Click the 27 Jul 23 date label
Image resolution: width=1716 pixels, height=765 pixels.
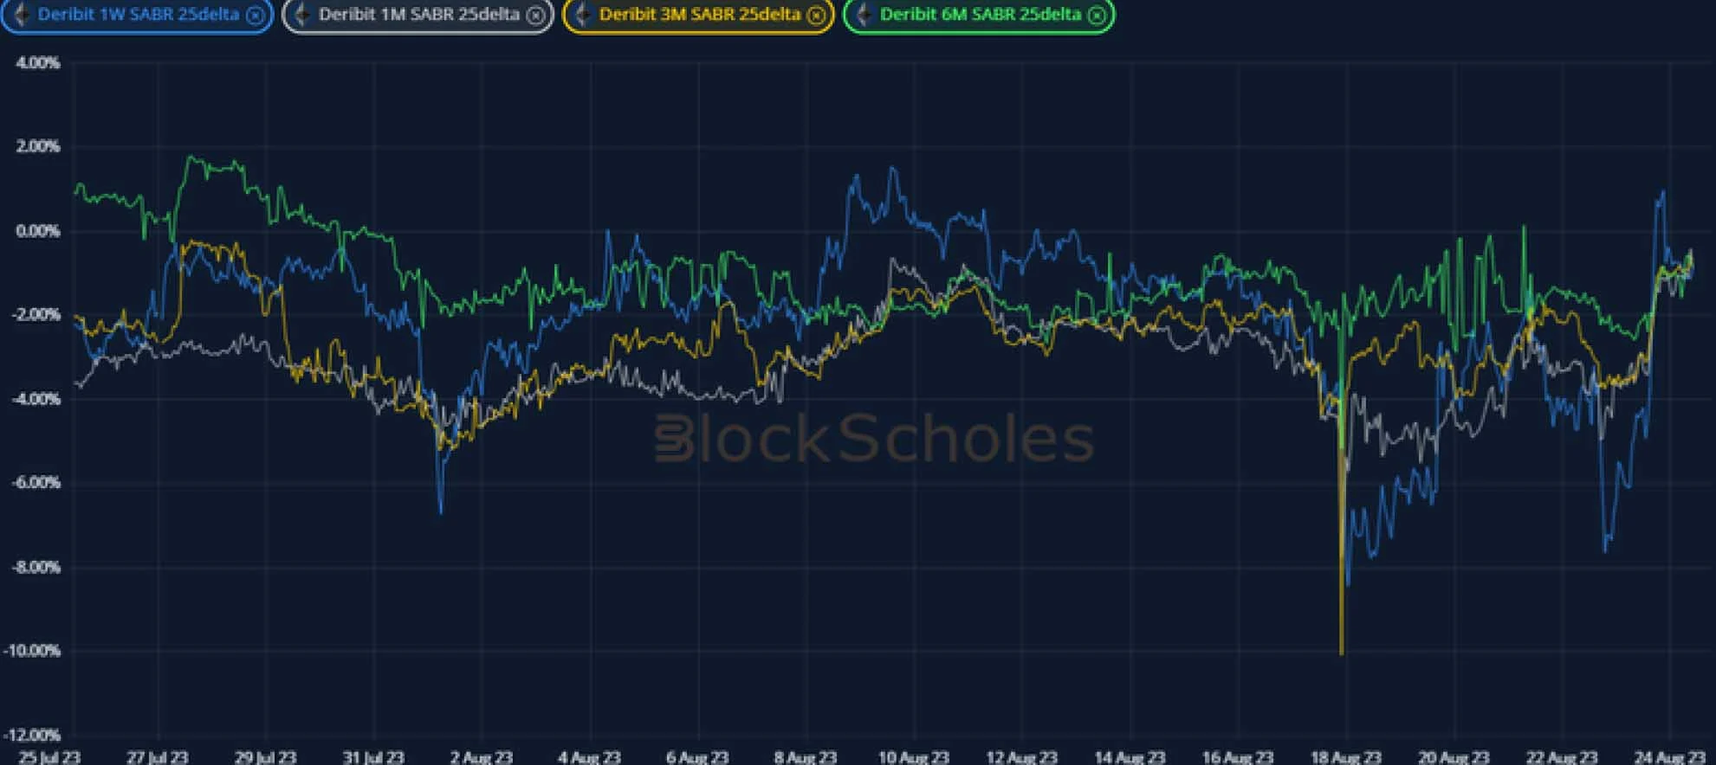[158, 757]
